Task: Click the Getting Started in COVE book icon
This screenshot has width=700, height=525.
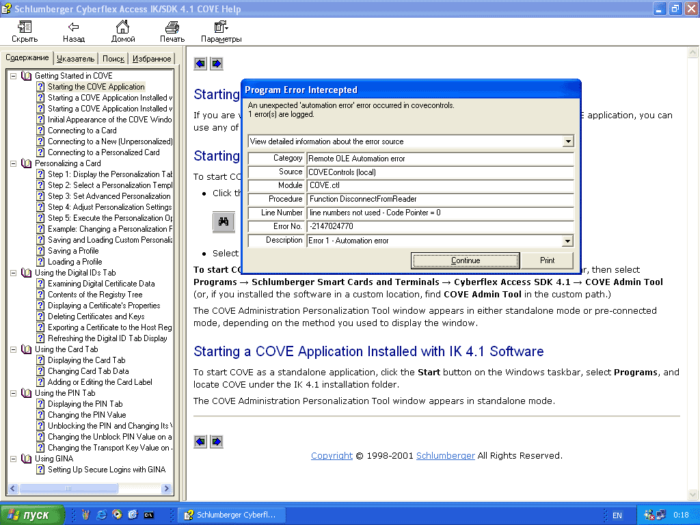Action: 27,76
